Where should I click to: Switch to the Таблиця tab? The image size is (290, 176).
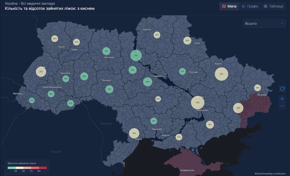(x=273, y=6)
